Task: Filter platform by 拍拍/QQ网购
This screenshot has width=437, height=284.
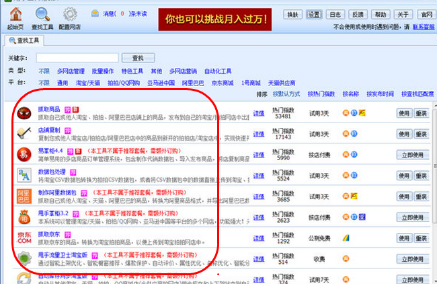Action: click(x=124, y=83)
